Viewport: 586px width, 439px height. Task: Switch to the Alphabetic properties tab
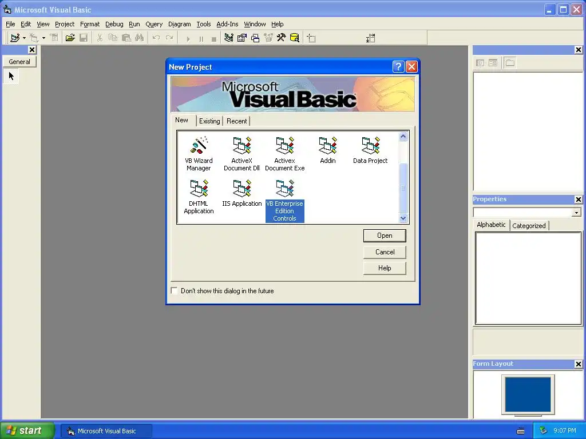[491, 225]
